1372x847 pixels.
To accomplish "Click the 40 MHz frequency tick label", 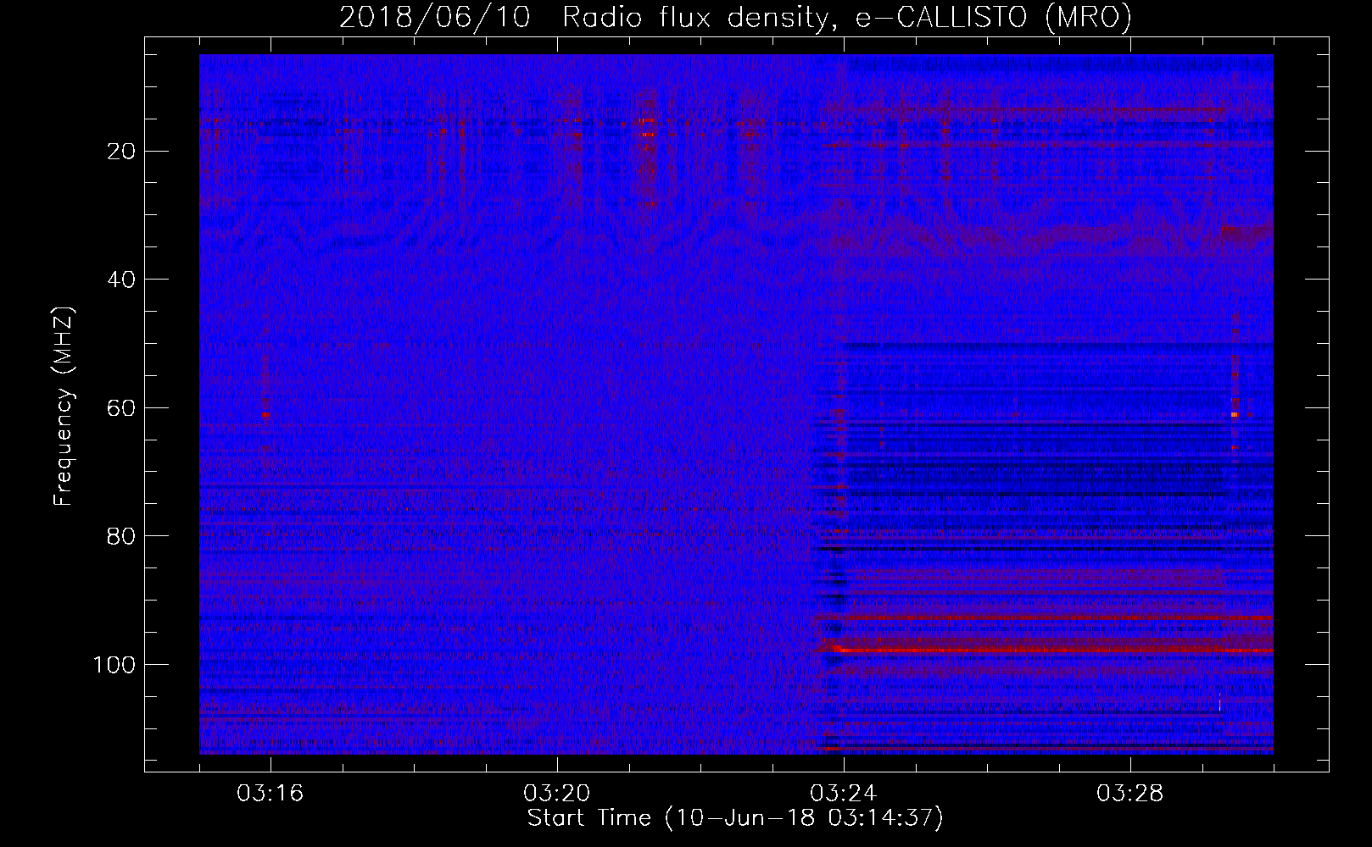I will tap(122, 280).
